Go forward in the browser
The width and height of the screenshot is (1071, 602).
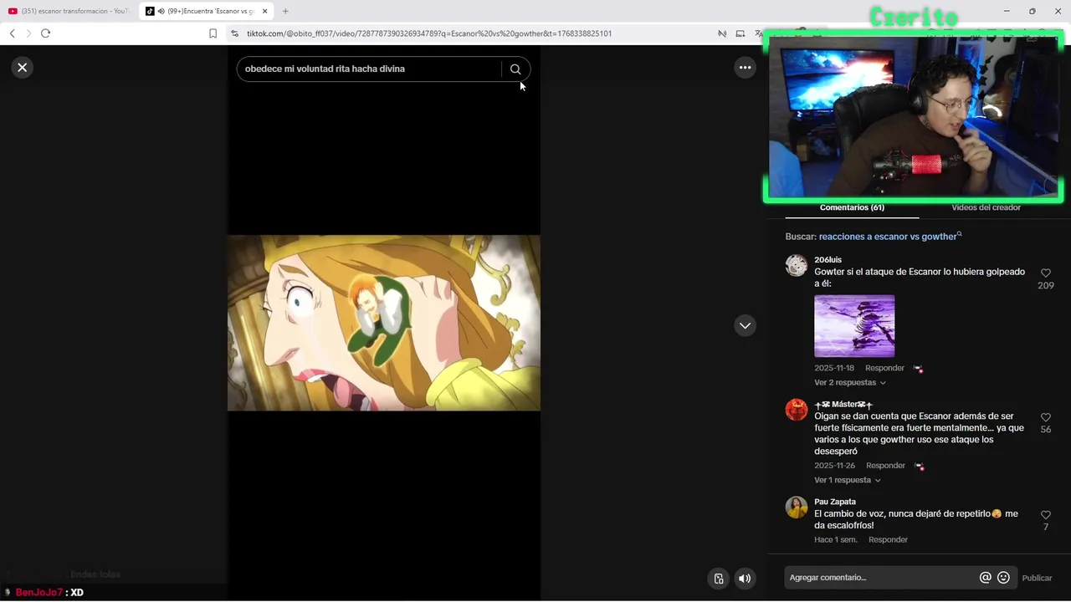28,33
